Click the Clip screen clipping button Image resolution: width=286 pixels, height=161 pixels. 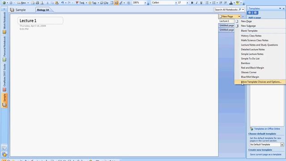pos(104,3)
